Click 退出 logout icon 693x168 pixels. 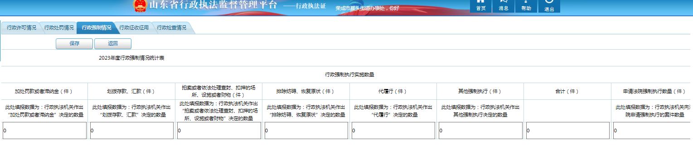[x=549, y=6]
